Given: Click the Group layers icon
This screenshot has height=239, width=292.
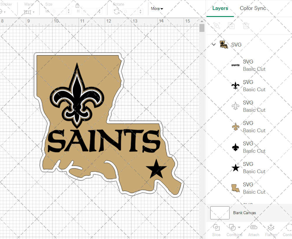Looking at the screenshot, I should click(217, 26).
